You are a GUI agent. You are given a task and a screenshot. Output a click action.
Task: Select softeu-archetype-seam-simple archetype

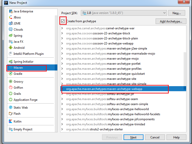[x=123, y=104]
